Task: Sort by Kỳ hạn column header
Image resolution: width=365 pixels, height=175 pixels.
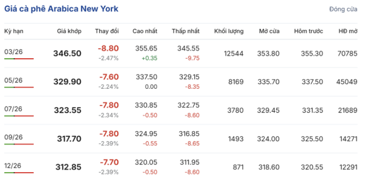Action: click(x=14, y=31)
